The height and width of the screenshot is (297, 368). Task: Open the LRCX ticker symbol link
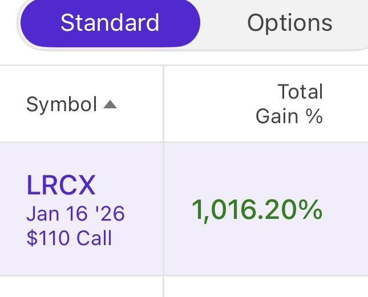[61, 185]
